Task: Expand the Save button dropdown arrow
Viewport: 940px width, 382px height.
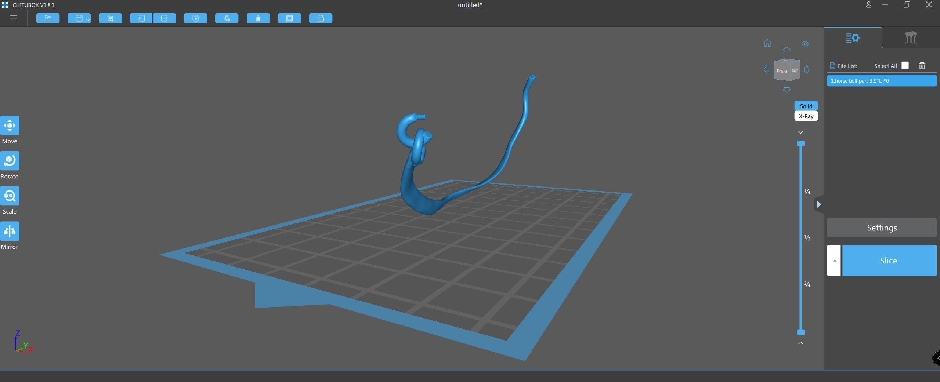Action: (88, 20)
